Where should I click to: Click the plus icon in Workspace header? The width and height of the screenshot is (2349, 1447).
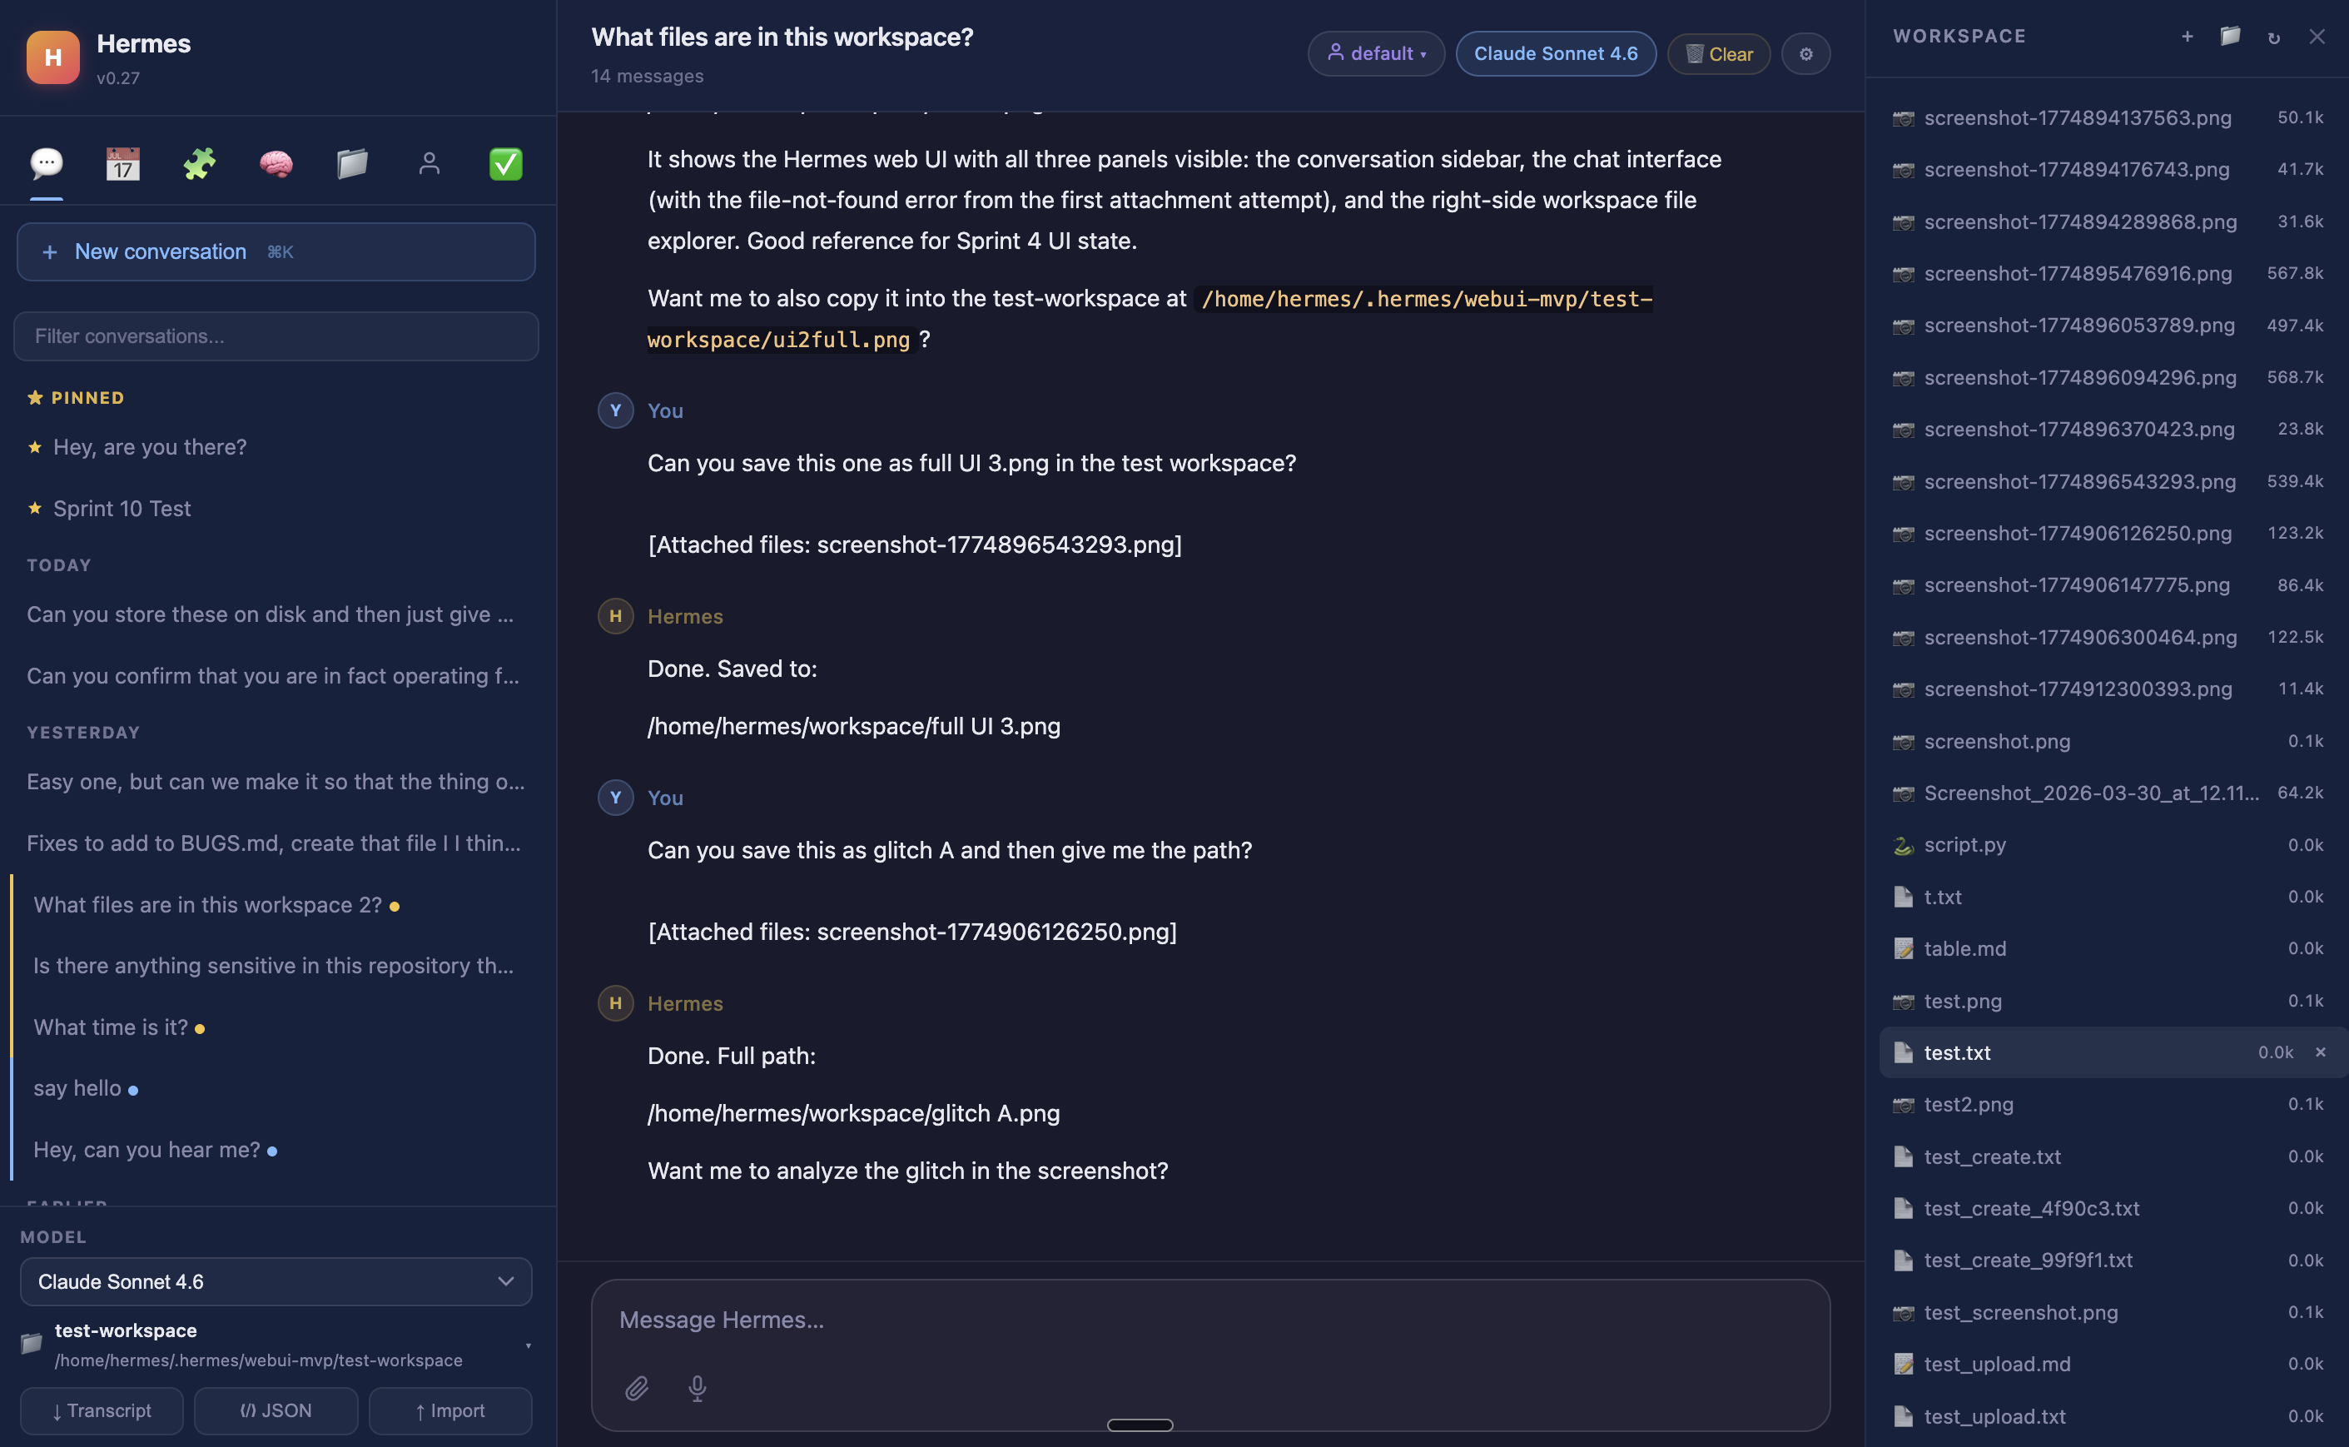(x=2188, y=37)
